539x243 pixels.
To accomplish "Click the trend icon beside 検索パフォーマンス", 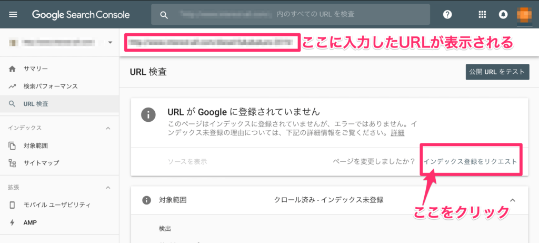I will click(13, 86).
